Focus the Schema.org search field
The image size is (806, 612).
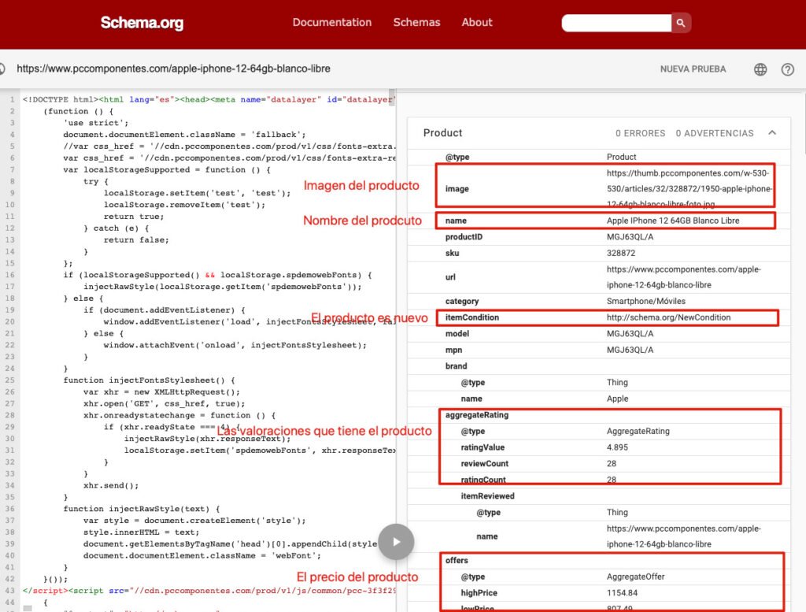616,23
